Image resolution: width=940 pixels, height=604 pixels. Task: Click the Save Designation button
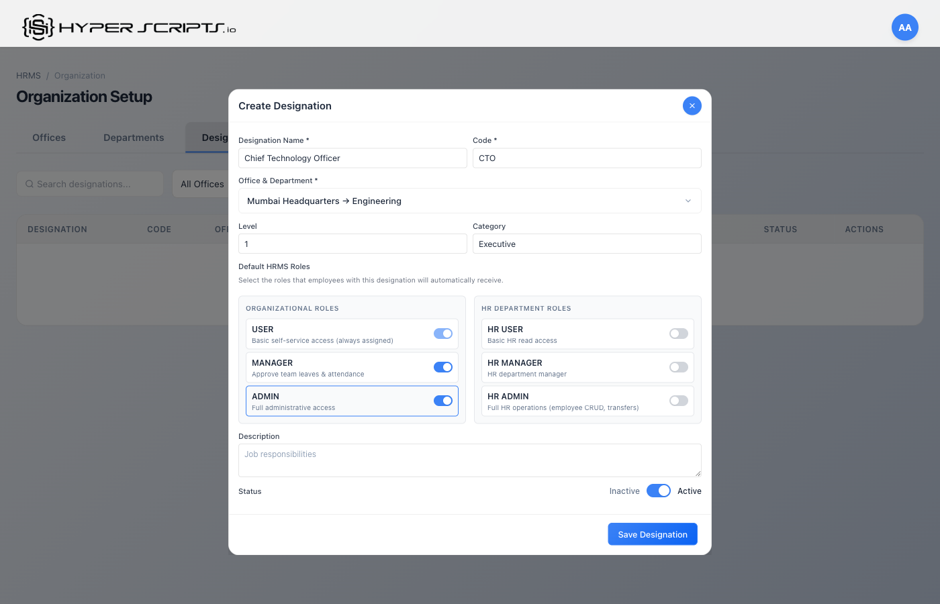coord(652,534)
